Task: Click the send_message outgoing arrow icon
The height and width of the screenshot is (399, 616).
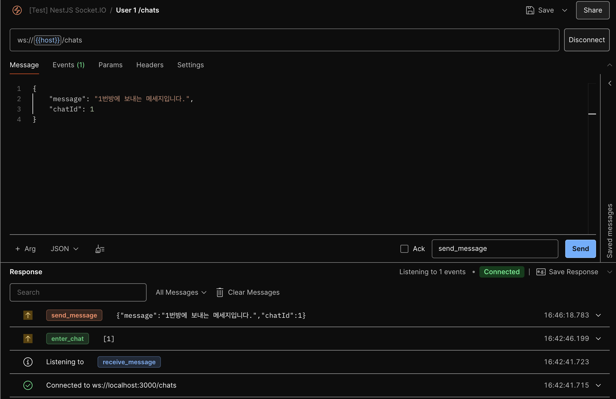Action: pos(28,315)
